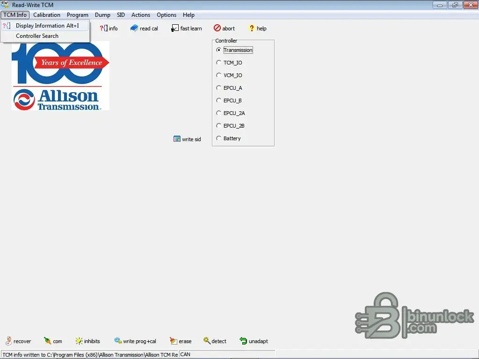Open the SID menu
Screen dimensions: 479x359
(121, 14)
